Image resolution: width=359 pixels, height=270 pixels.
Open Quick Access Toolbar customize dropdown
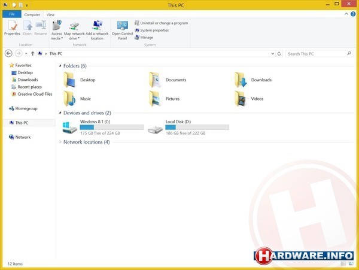(x=27, y=5)
